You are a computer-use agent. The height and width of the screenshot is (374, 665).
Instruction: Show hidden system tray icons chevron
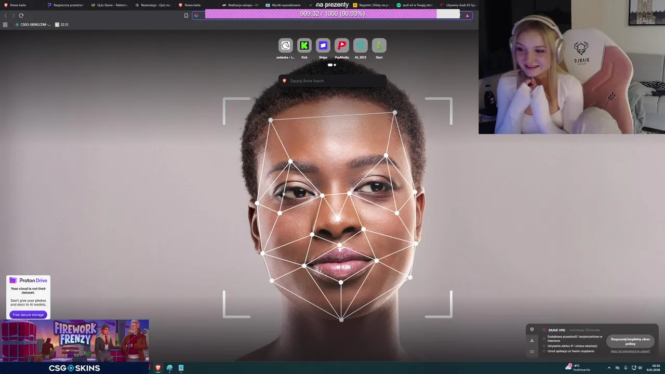[609, 368]
